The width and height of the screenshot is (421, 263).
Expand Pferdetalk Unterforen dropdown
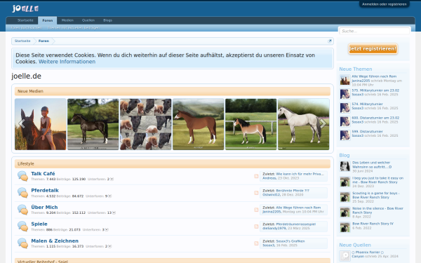[x=110, y=196]
